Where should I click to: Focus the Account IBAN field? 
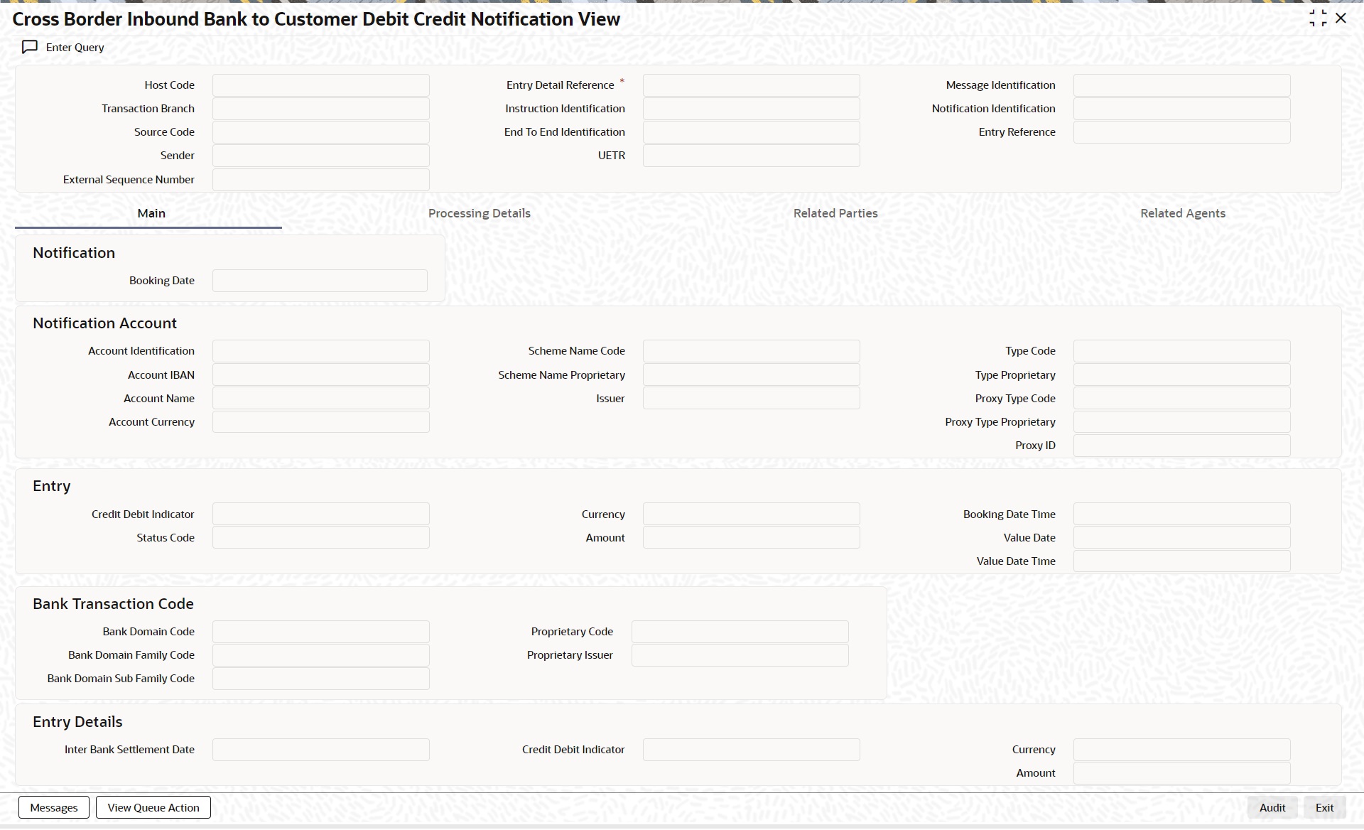pos(321,375)
